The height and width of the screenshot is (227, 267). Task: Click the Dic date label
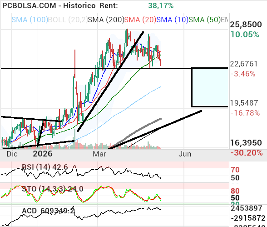(x=12, y=154)
